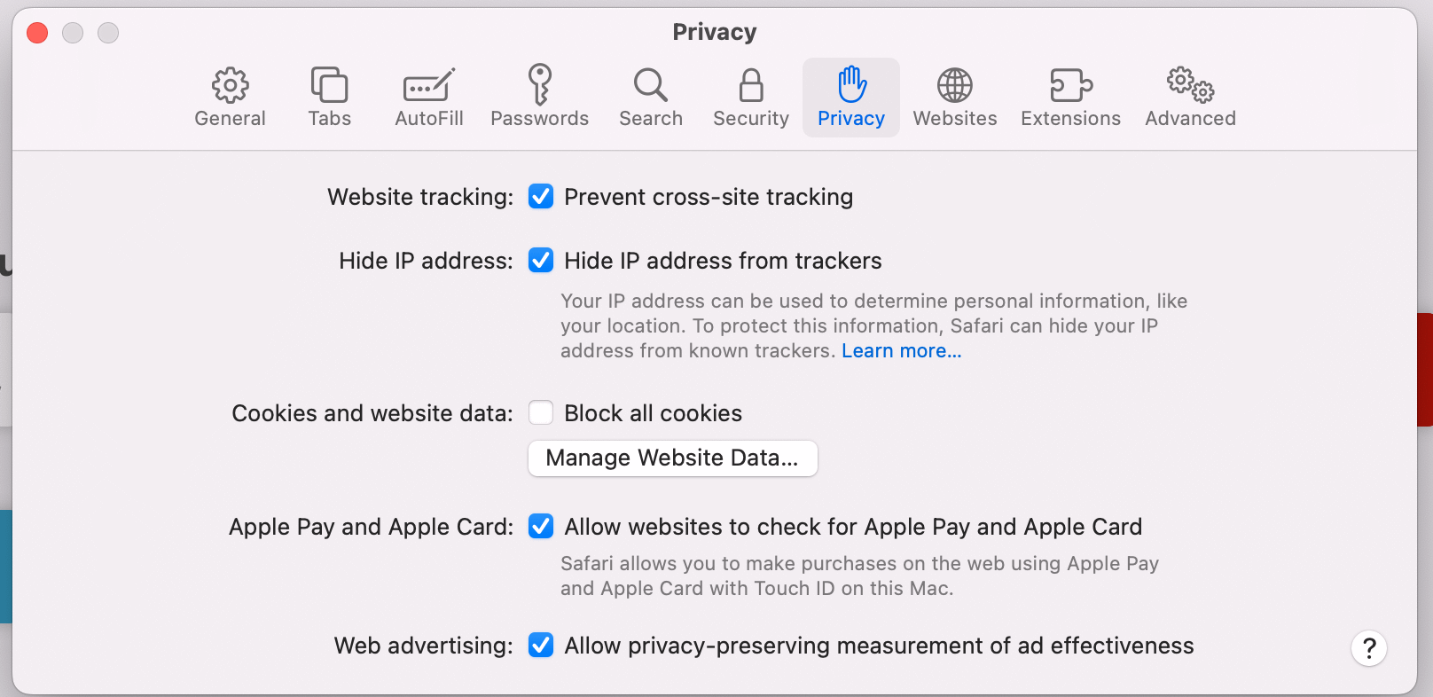Click the Privacy hand icon
The width and height of the screenshot is (1433, 697).
[x=851, y=86]
